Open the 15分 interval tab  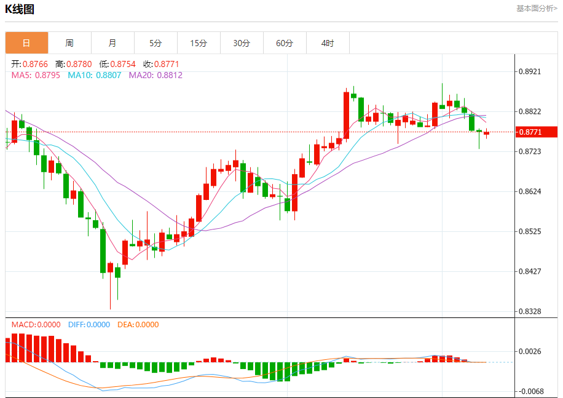tap(199, 43)
